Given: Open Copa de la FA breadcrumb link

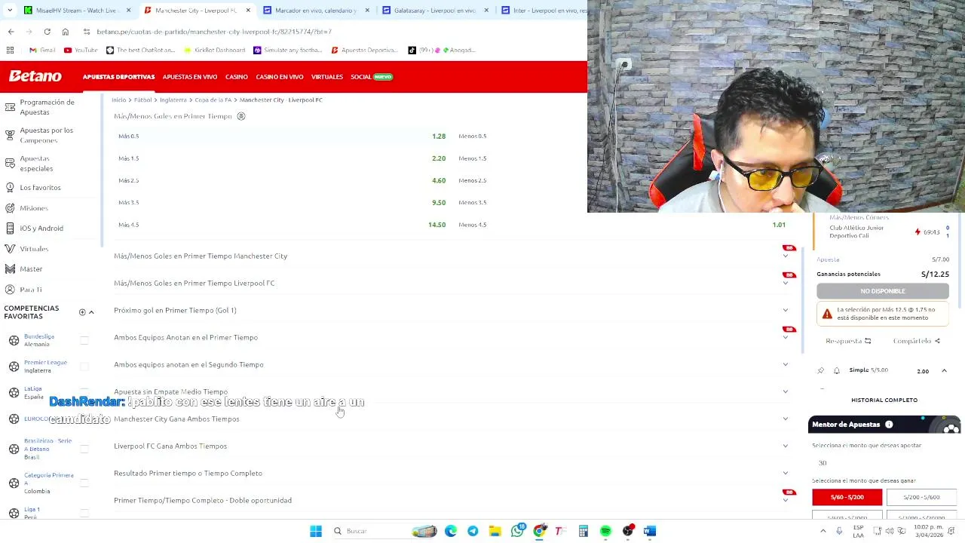Looking at the screenshot, I should click(x=213, y=100).
